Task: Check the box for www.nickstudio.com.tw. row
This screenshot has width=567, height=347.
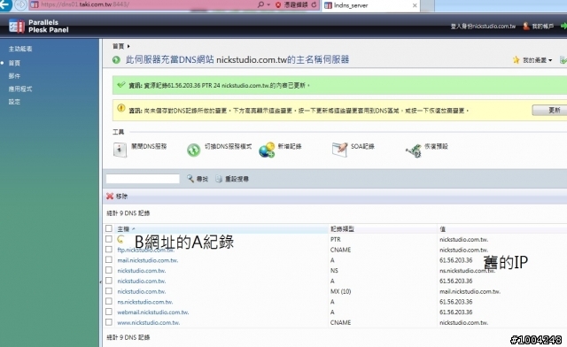Action: [109, 322]
